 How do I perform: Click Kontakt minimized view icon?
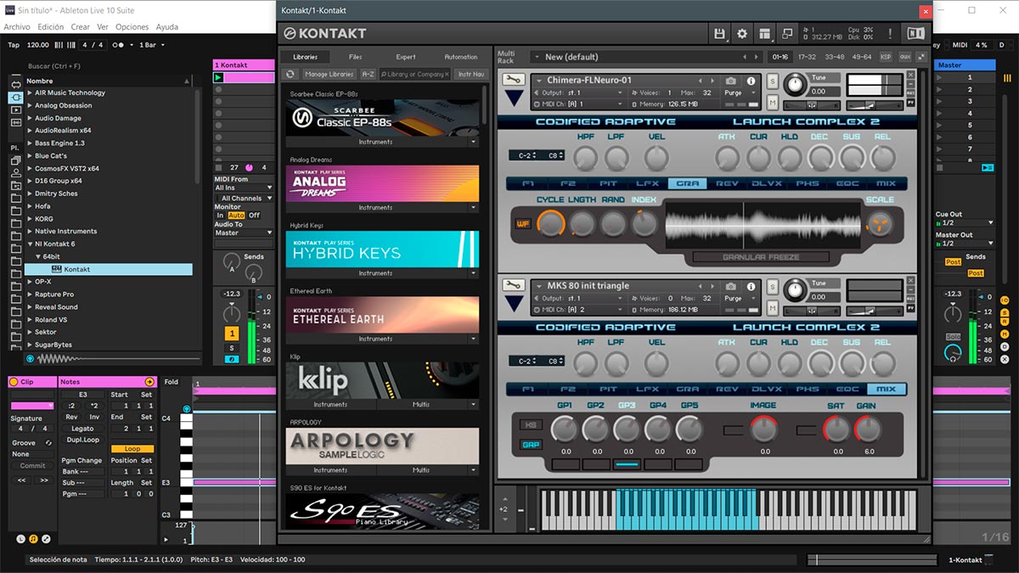click(787, 33)
